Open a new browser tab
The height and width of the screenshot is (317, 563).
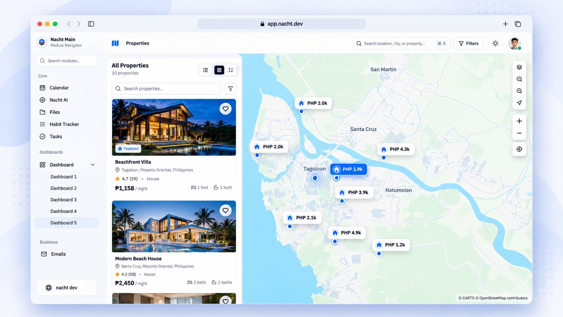[505, 24]
